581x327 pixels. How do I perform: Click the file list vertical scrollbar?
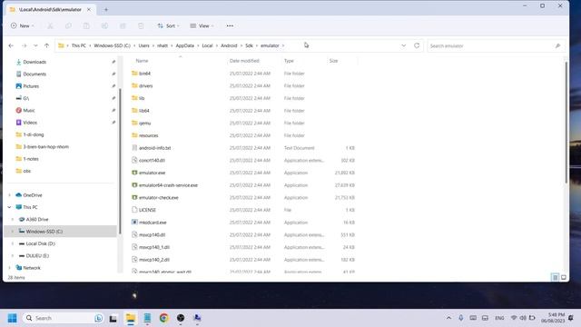(x=566, y=123)
